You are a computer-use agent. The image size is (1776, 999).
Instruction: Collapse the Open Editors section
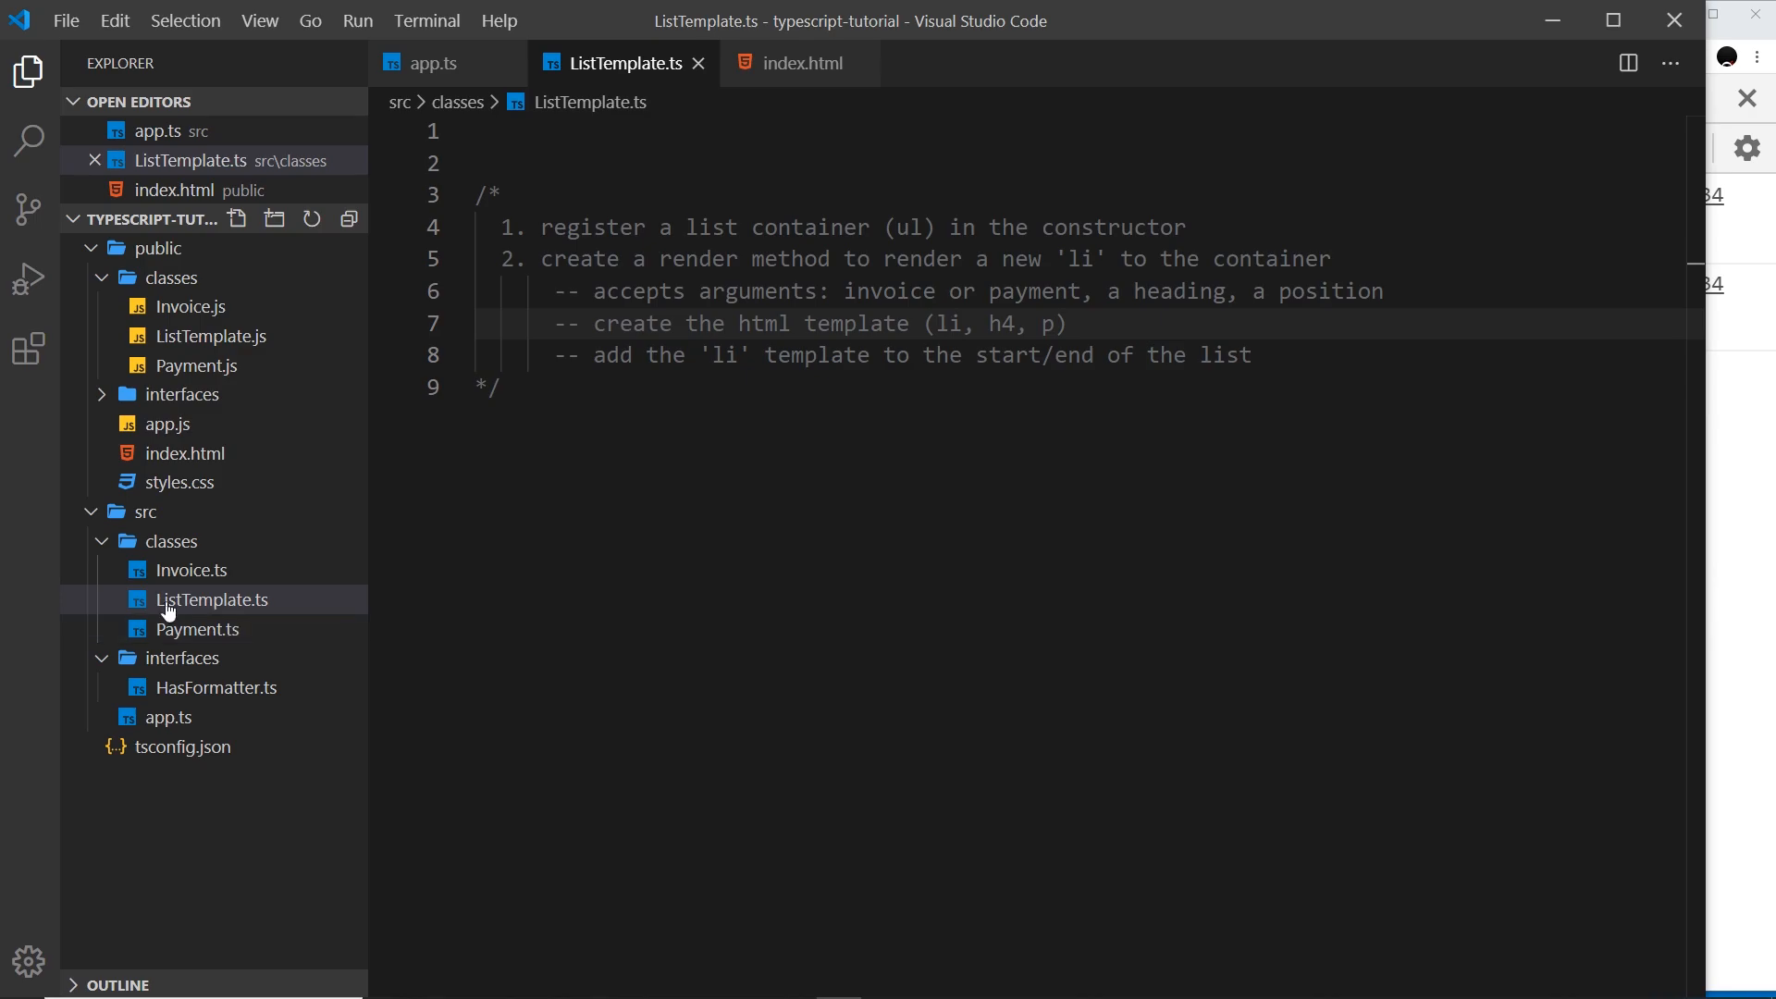pos(215,102)
